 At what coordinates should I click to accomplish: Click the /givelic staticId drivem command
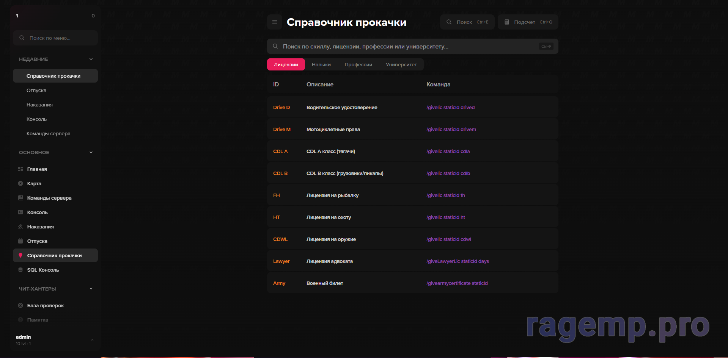pyautogui.click(x=451, y=130)
